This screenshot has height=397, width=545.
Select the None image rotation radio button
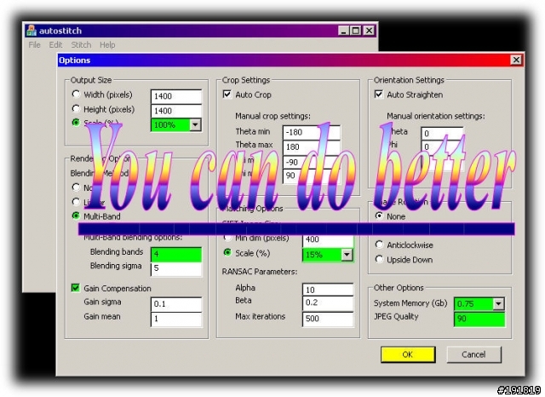pos(379,216)
